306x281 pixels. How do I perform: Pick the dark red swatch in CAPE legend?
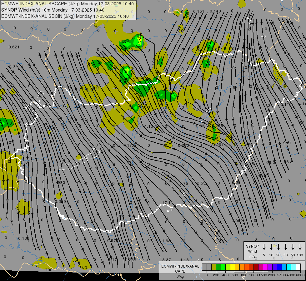click(256, 267)
